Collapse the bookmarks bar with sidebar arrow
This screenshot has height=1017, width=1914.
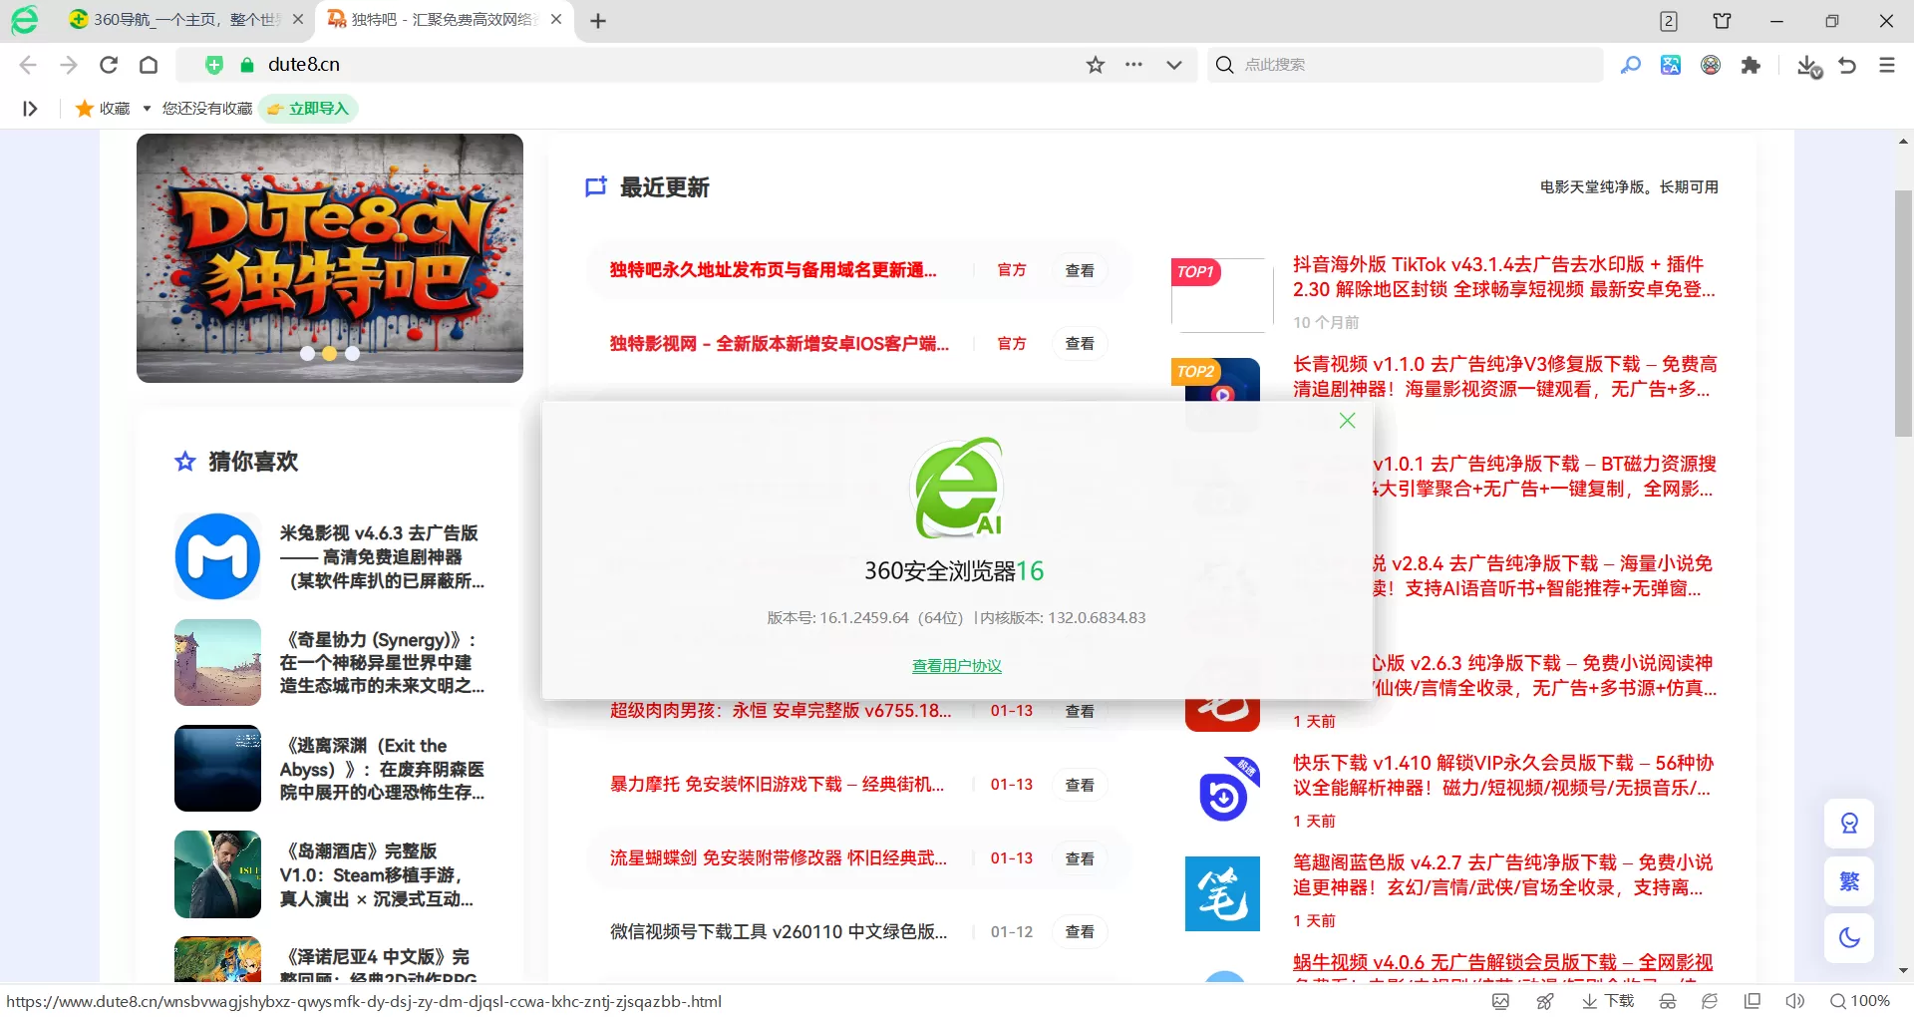(x=30, y=108)
